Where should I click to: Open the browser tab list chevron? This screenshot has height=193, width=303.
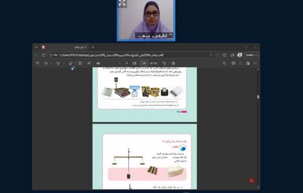(36, 47)
